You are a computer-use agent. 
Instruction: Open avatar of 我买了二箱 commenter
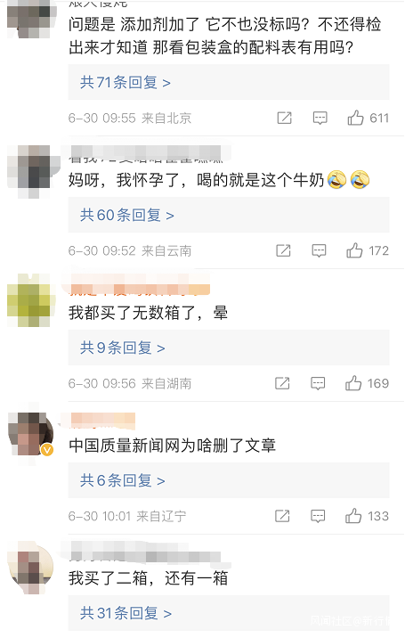[31, 568]
